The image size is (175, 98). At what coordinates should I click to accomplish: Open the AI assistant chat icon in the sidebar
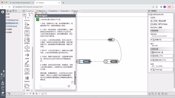coord(3,88)
